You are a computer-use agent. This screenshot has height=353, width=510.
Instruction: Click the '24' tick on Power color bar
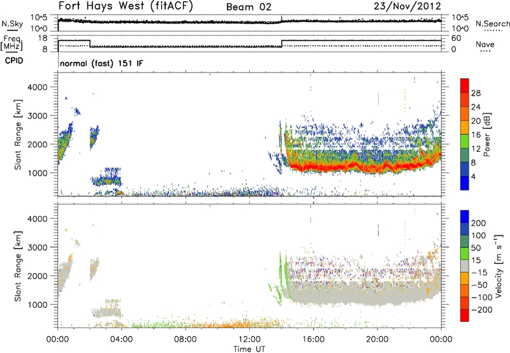[x=476, y=107]
